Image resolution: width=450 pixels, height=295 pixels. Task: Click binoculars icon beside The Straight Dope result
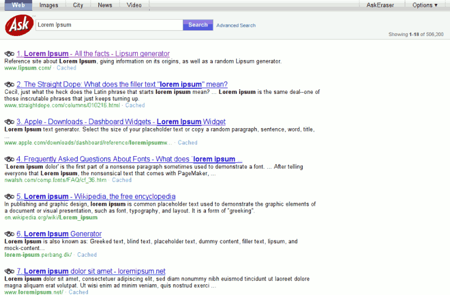pyautogui.click(x=10, y=84)
